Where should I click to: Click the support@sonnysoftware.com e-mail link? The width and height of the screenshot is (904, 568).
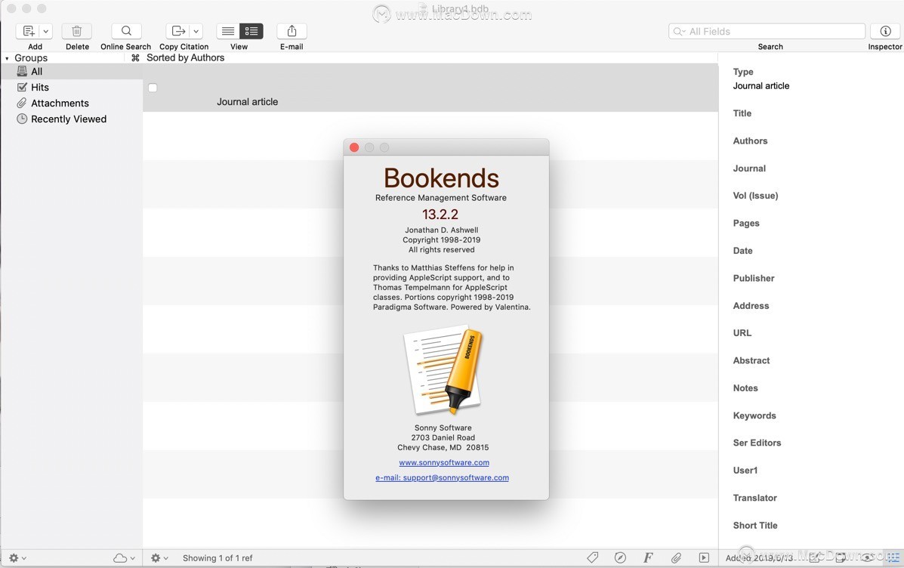click(443, 477)
